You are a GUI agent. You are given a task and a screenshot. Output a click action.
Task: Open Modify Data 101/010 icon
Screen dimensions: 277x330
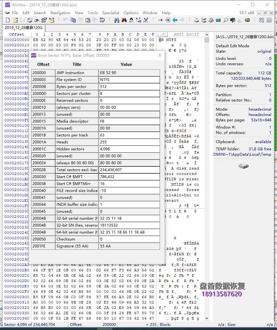tap(102, 20)
